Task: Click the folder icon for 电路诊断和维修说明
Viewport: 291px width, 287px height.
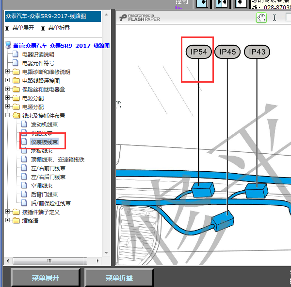Action: (x=16, y=72)
